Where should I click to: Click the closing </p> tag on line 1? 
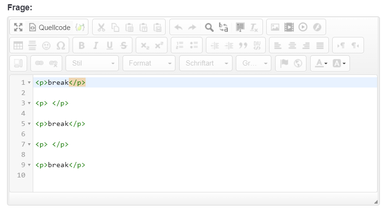(x=77, y=83)
